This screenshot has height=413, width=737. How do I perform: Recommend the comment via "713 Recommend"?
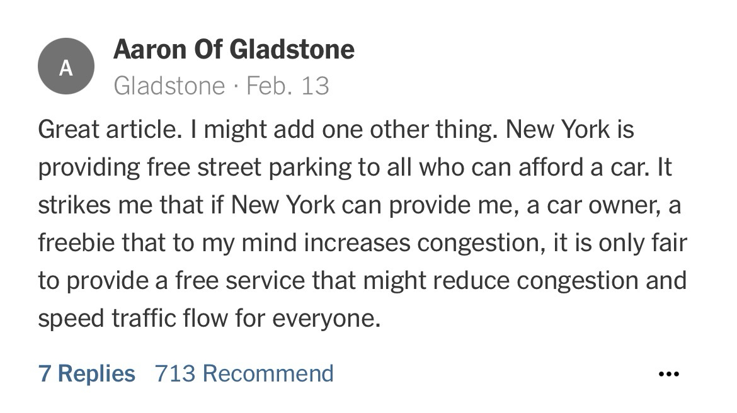pyautogui.click(x=244, y=373)
